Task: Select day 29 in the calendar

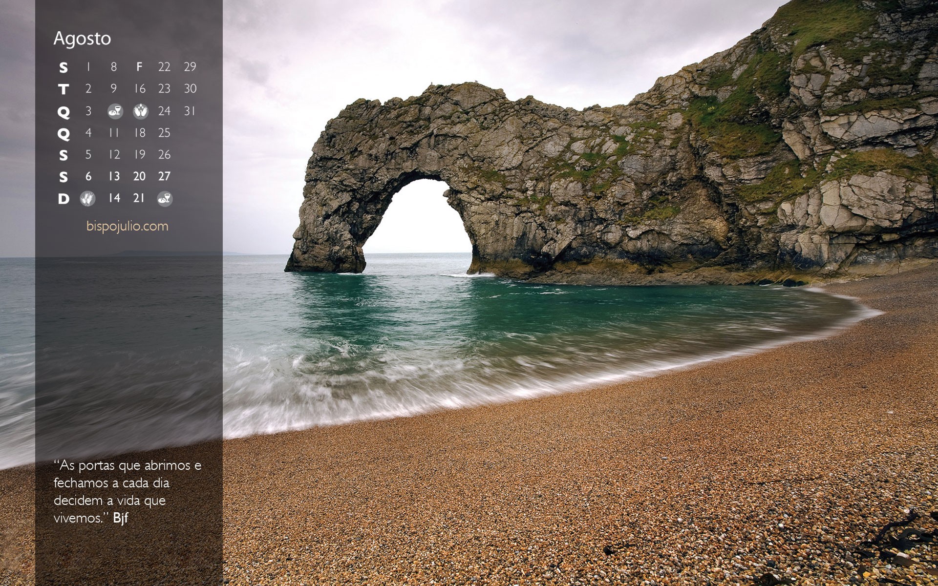Action: pyautogui.click(x=190, y=67)
